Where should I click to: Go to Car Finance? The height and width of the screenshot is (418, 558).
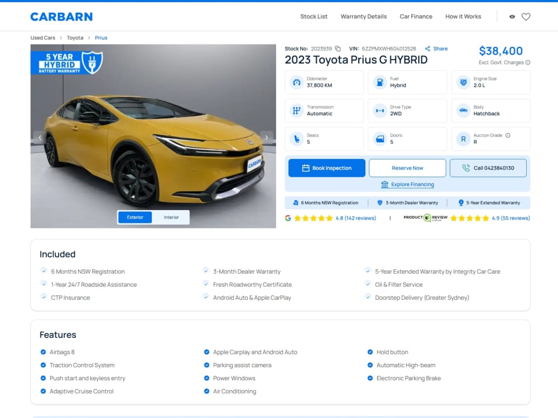[416, 16]
